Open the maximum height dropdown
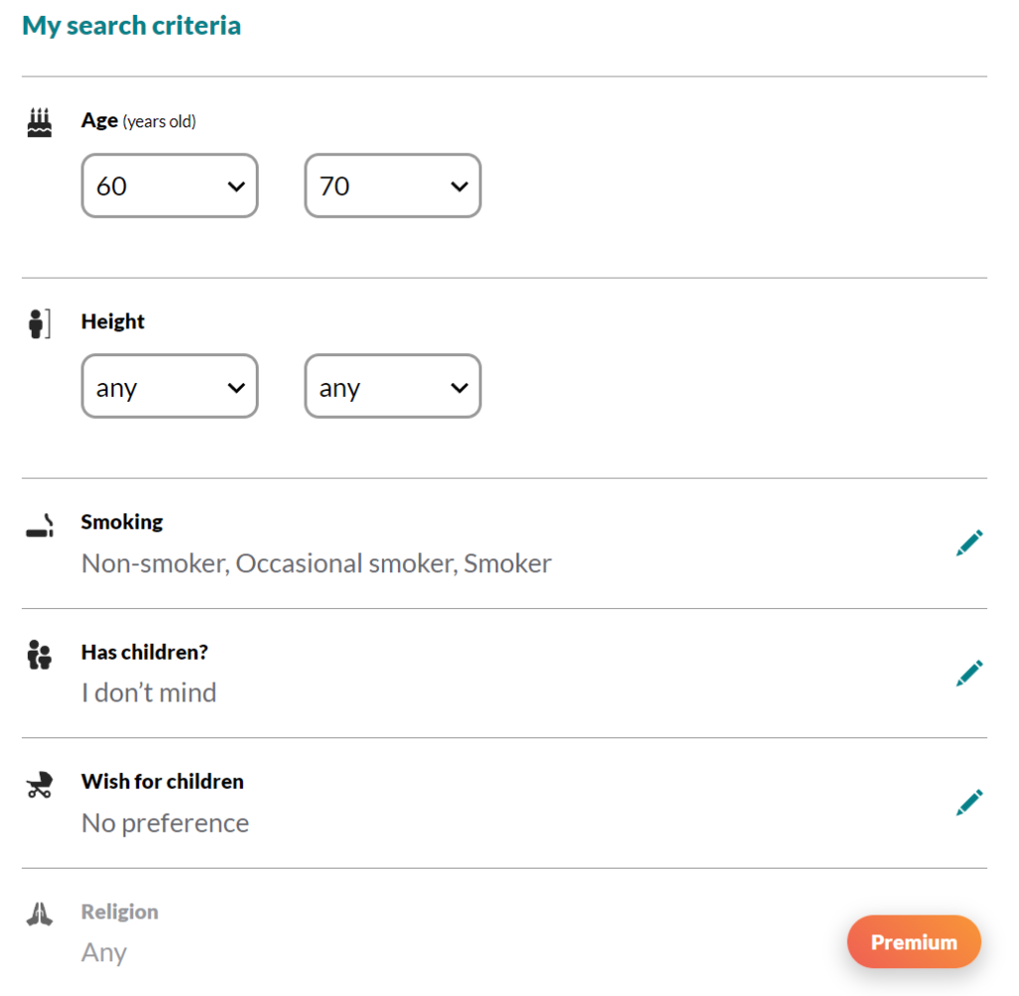Viewport: 1019px width, 996px height. tap(392, 387)
